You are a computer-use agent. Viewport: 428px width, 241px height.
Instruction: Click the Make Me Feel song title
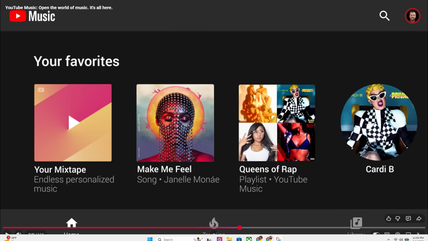164,169
